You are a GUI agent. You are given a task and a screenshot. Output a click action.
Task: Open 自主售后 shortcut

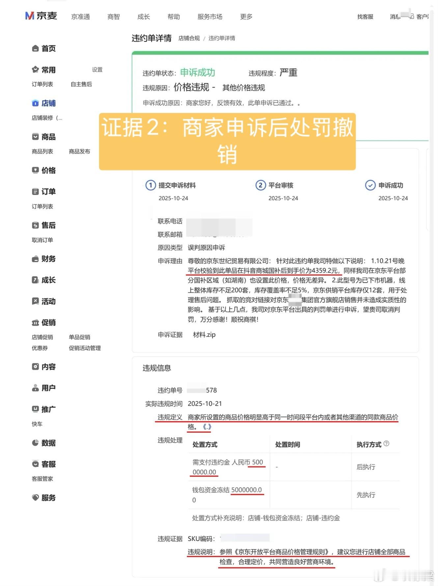81,84
